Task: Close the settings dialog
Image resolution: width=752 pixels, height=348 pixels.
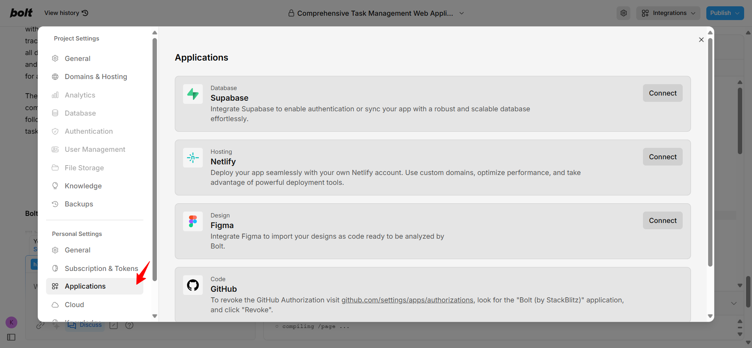Action: 701,40
